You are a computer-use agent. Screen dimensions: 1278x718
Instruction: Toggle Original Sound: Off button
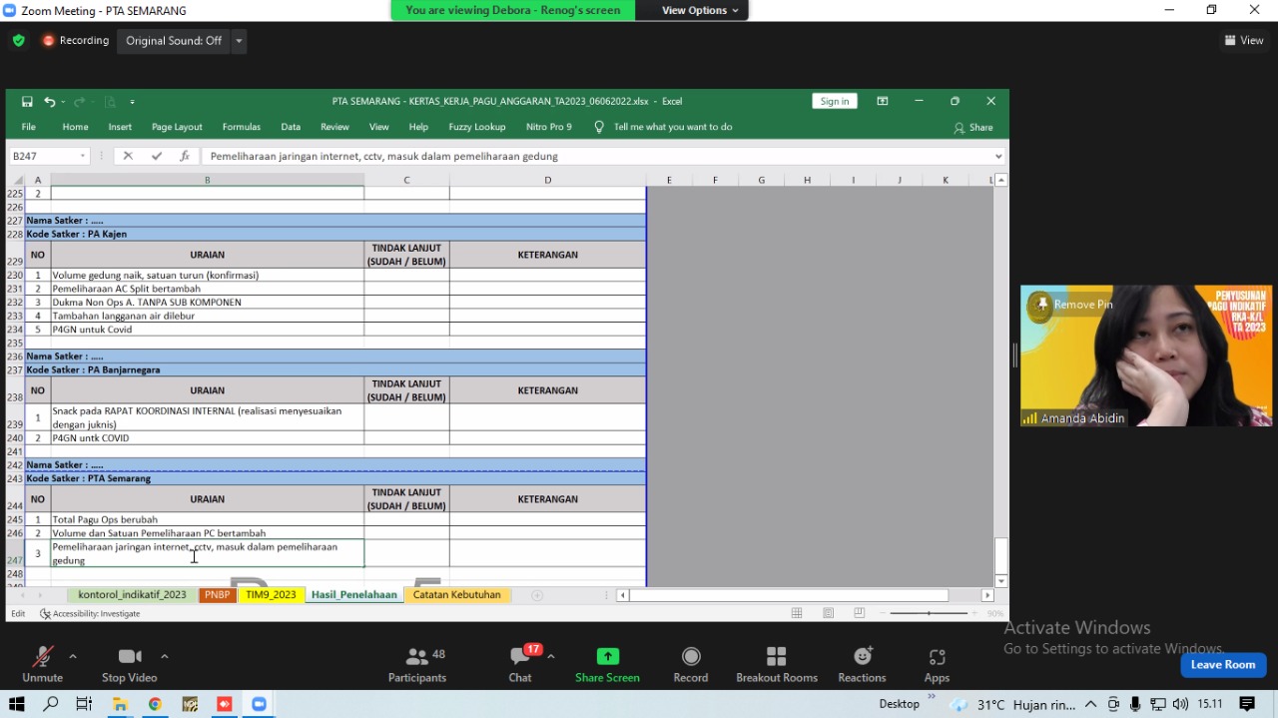click(174, 41)
